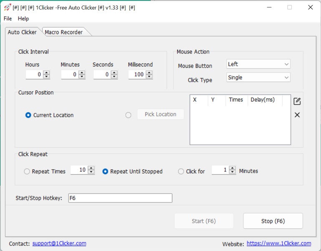Click the delete location X icon
This screenshot has height=251, width=321.
[297, 115]
